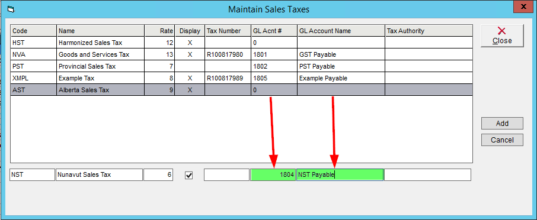The width and height of the screenshot is (537, 220).
Task: Click the Tax Authority column header
Action: pos(429,31)
